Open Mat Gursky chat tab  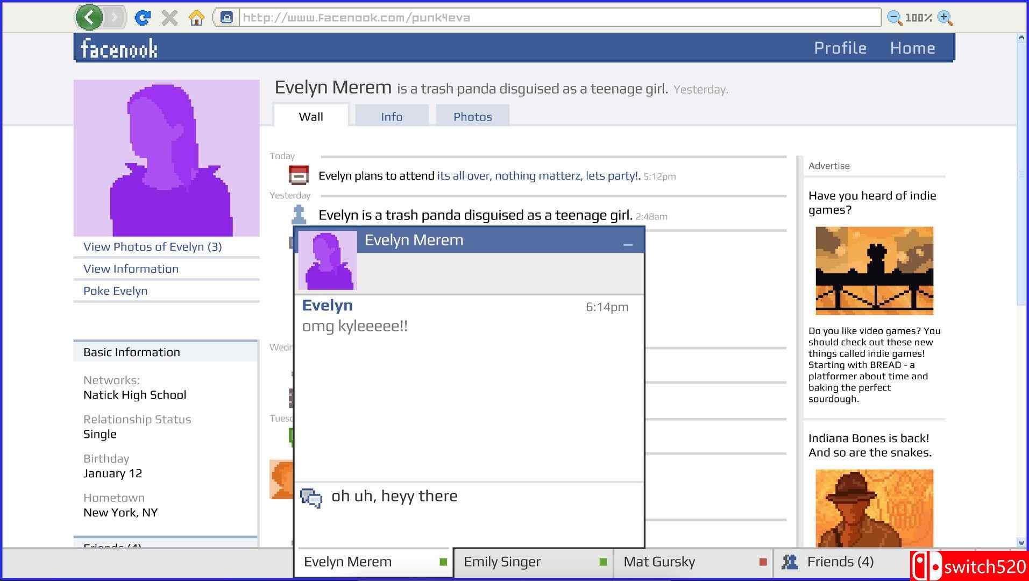[x=692, y=562]
